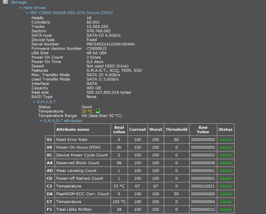Click the Firmware Version Number CS900615 value
This screenshot has width=266, height=214.
coord(96,49)
